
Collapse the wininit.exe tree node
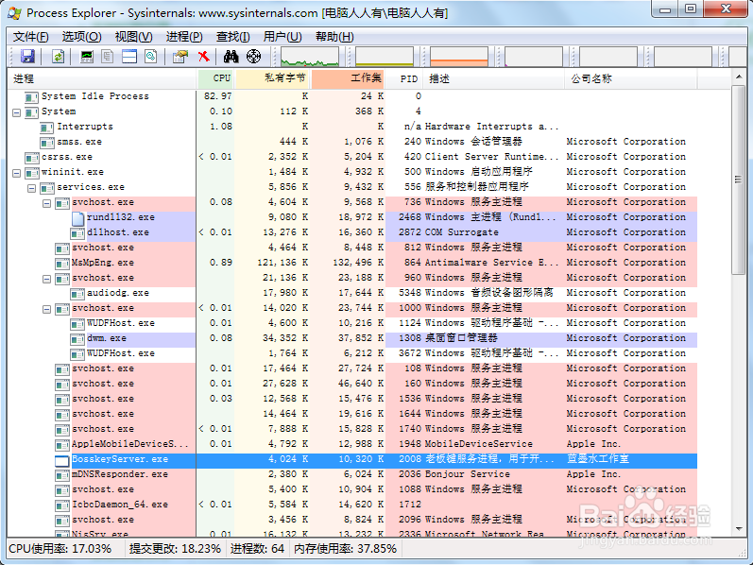pyautogui.click(x=17, y=173)
